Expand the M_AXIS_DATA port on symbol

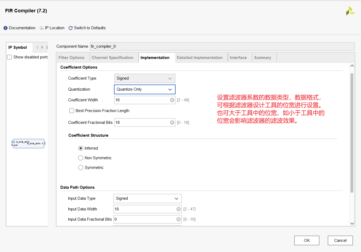[x=42, y=143]
